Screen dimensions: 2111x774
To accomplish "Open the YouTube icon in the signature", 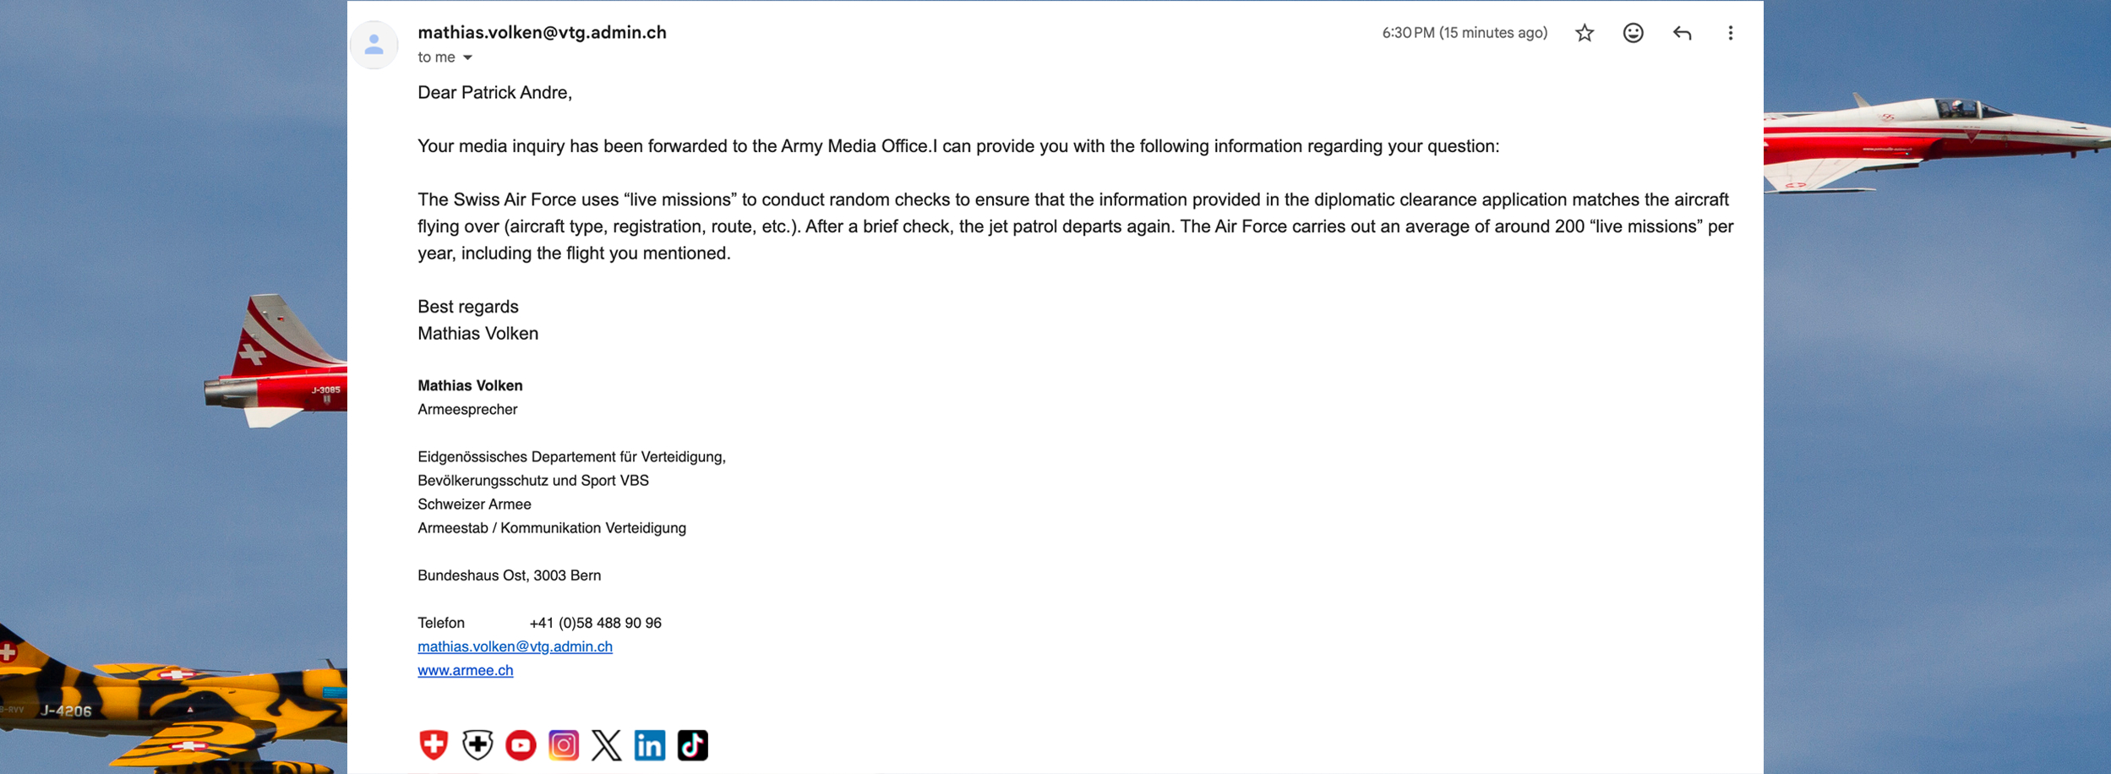I will coord(521,744).
